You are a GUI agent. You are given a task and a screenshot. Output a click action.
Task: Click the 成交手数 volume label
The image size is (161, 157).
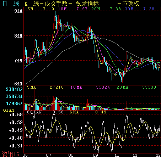(x=56, y=4)
